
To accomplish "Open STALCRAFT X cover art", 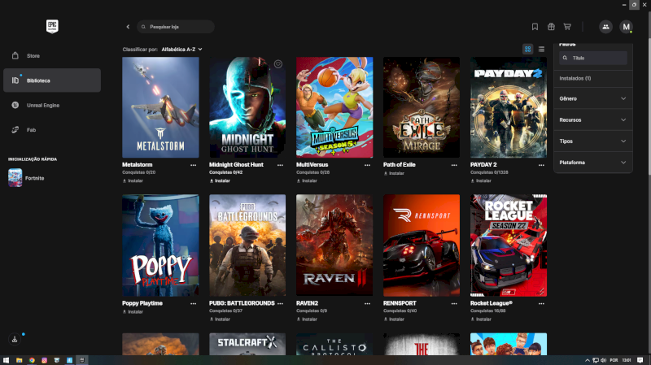I will [247, 344].
